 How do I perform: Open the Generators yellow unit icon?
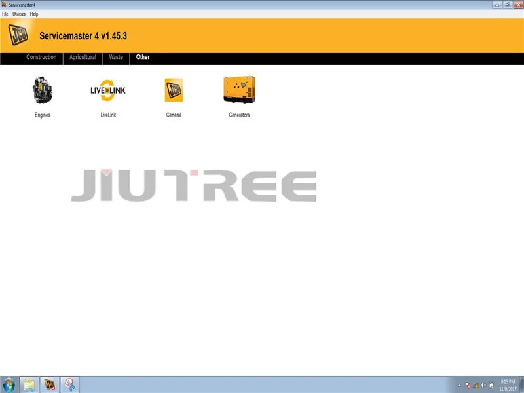point(239,90)
